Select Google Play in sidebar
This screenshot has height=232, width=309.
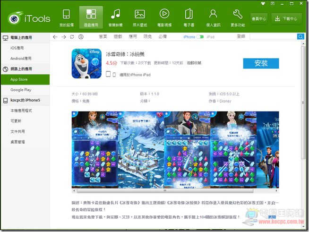pos(25,90)
